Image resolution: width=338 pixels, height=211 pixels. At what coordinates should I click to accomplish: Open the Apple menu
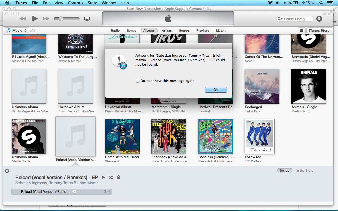pyautogui.click(x=7, y=3)
